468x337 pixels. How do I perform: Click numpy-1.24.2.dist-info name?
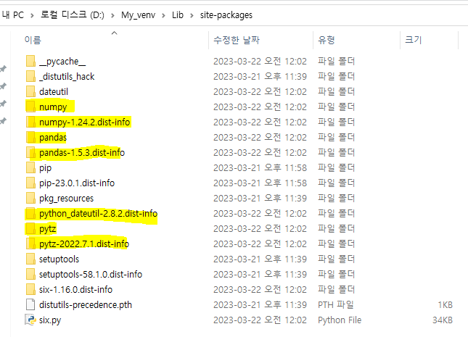tap(85, 122)
